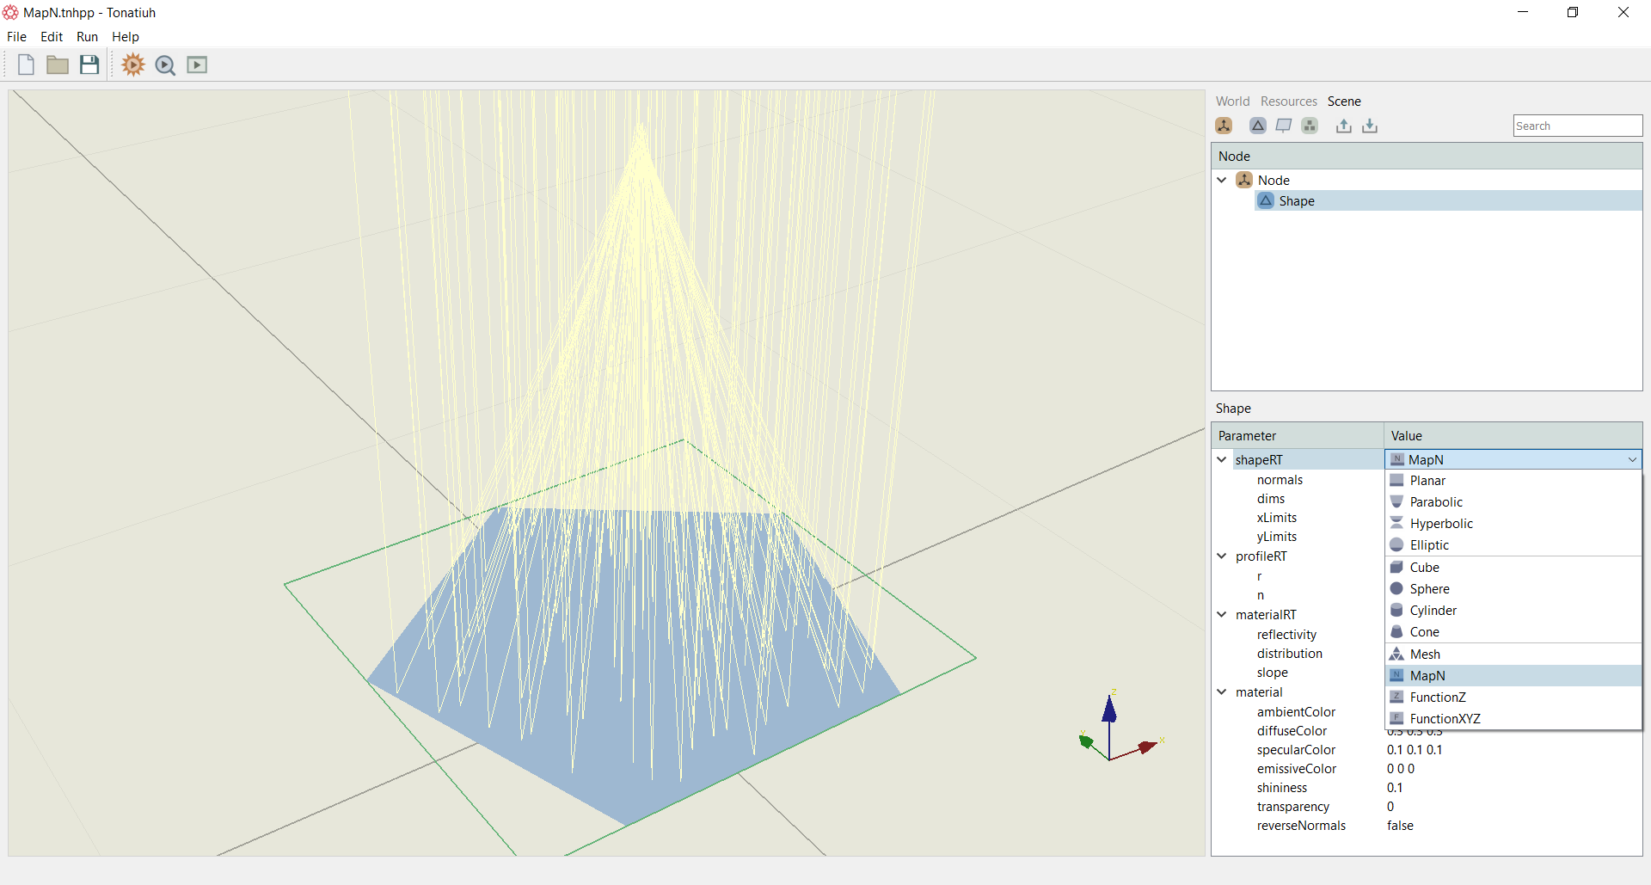Collapse the profileRT parameter group
1651x885 pixels.
click(x=1222, y=556)
